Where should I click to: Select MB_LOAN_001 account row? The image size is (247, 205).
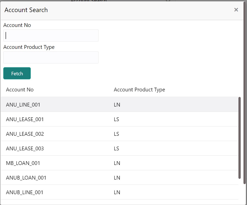coord(23,163)
